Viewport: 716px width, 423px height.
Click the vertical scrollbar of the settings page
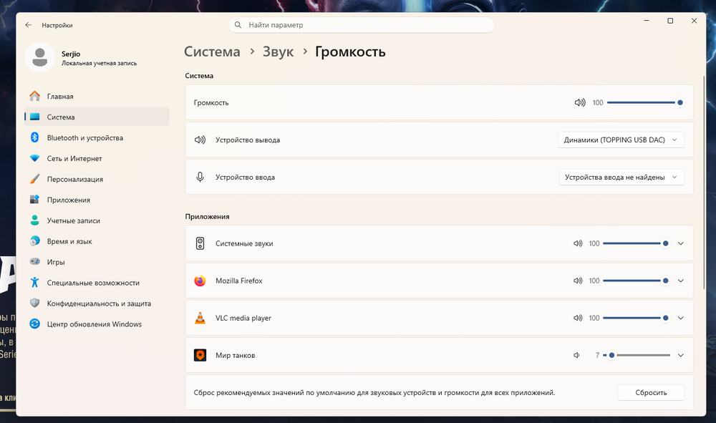[705, 183]
